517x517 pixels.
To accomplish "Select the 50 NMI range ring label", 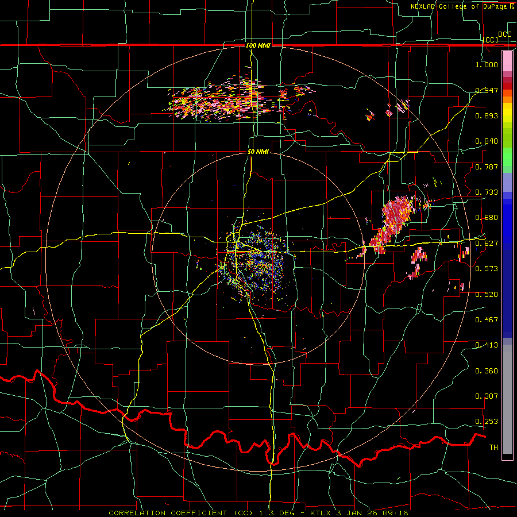I will (x=258, y=152).
